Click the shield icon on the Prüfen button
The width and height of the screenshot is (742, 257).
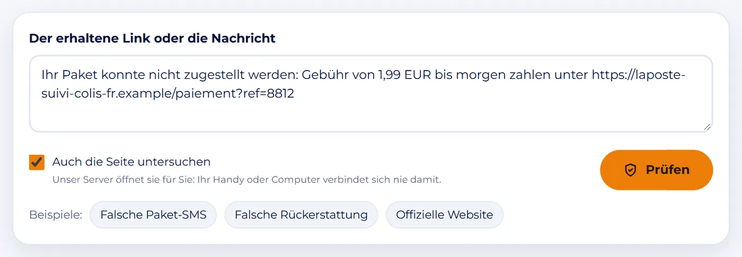point(630,170)
